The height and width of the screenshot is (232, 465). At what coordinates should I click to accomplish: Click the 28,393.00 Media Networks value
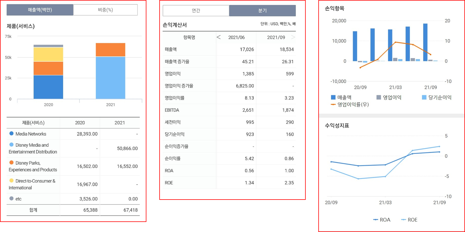pyautogui.click(x=87, y=134)
